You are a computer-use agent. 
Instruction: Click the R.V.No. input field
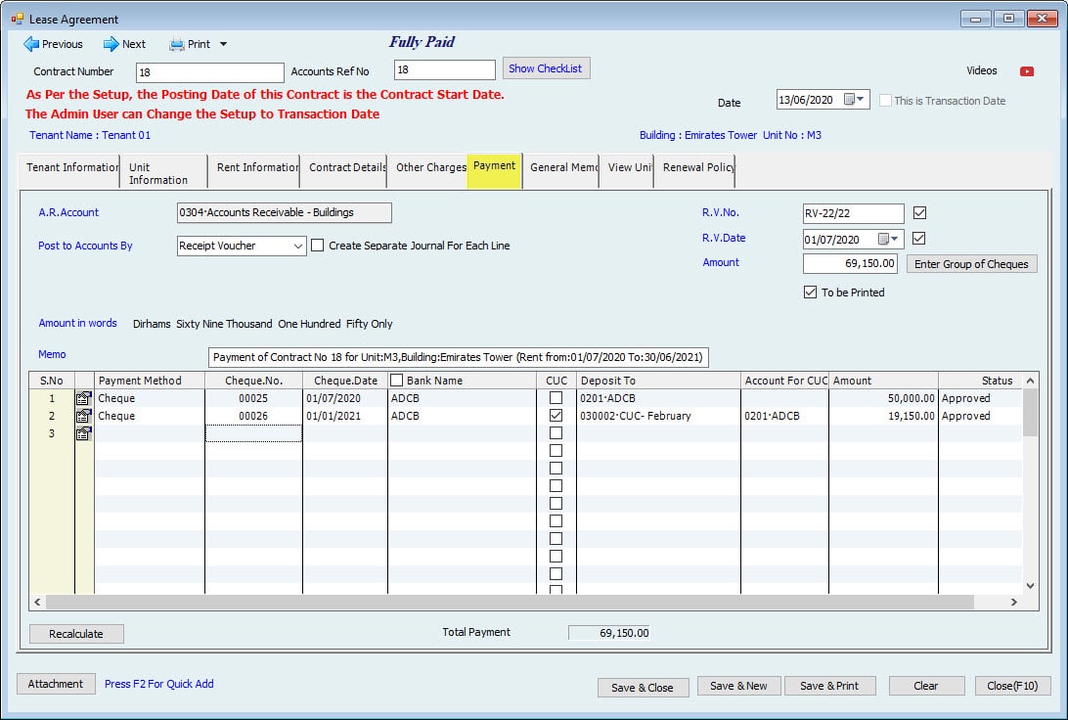(x=854, y=213)
